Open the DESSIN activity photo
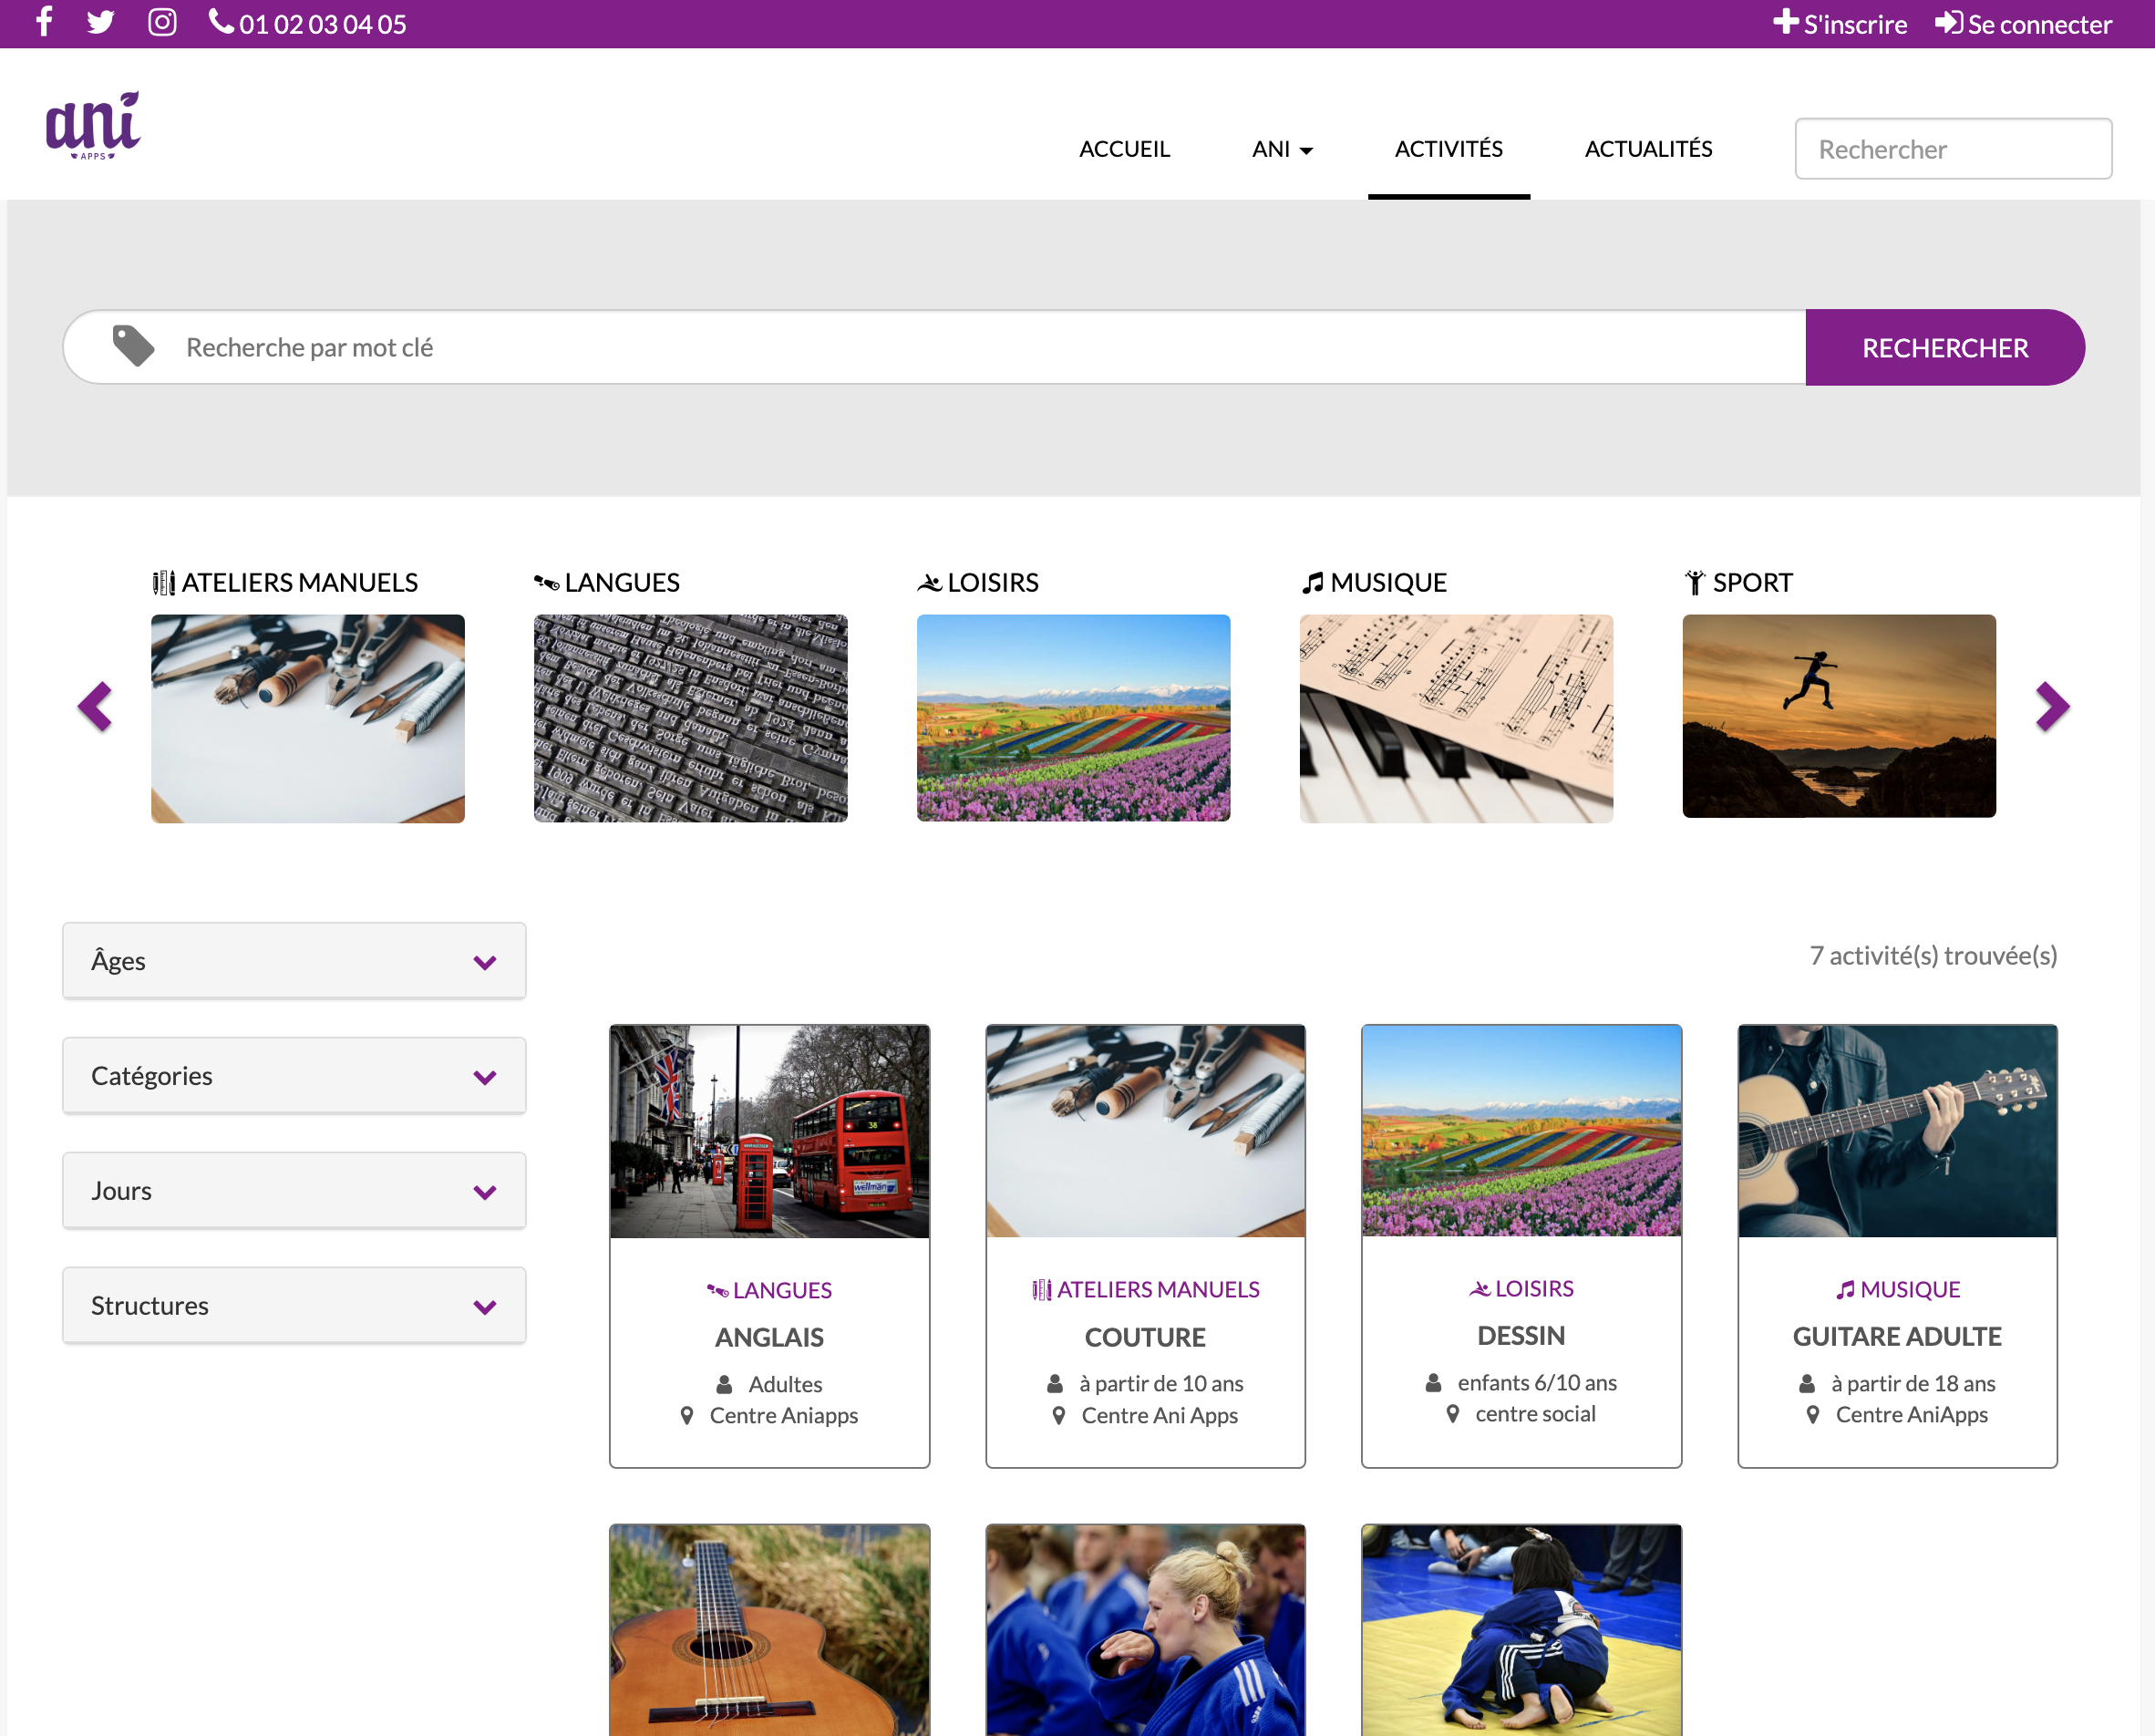The height and width of the screenshot is (1736, 2155). click(1521, 1131)
